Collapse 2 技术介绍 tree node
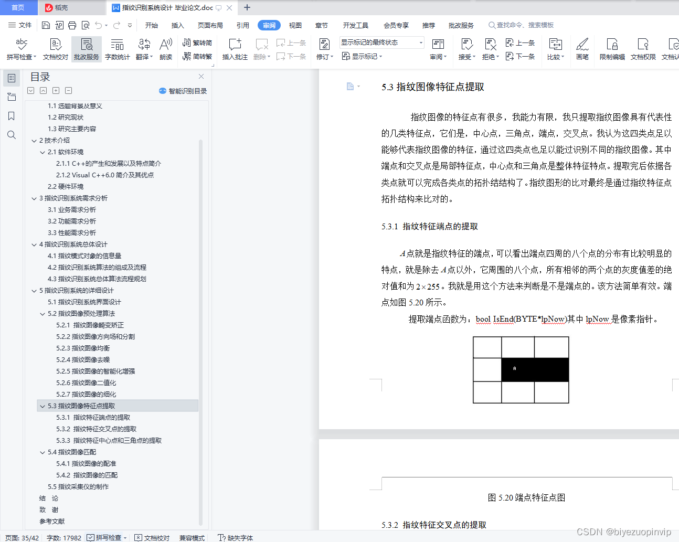This screenshot has height=542, width=679. click(34, 141)
